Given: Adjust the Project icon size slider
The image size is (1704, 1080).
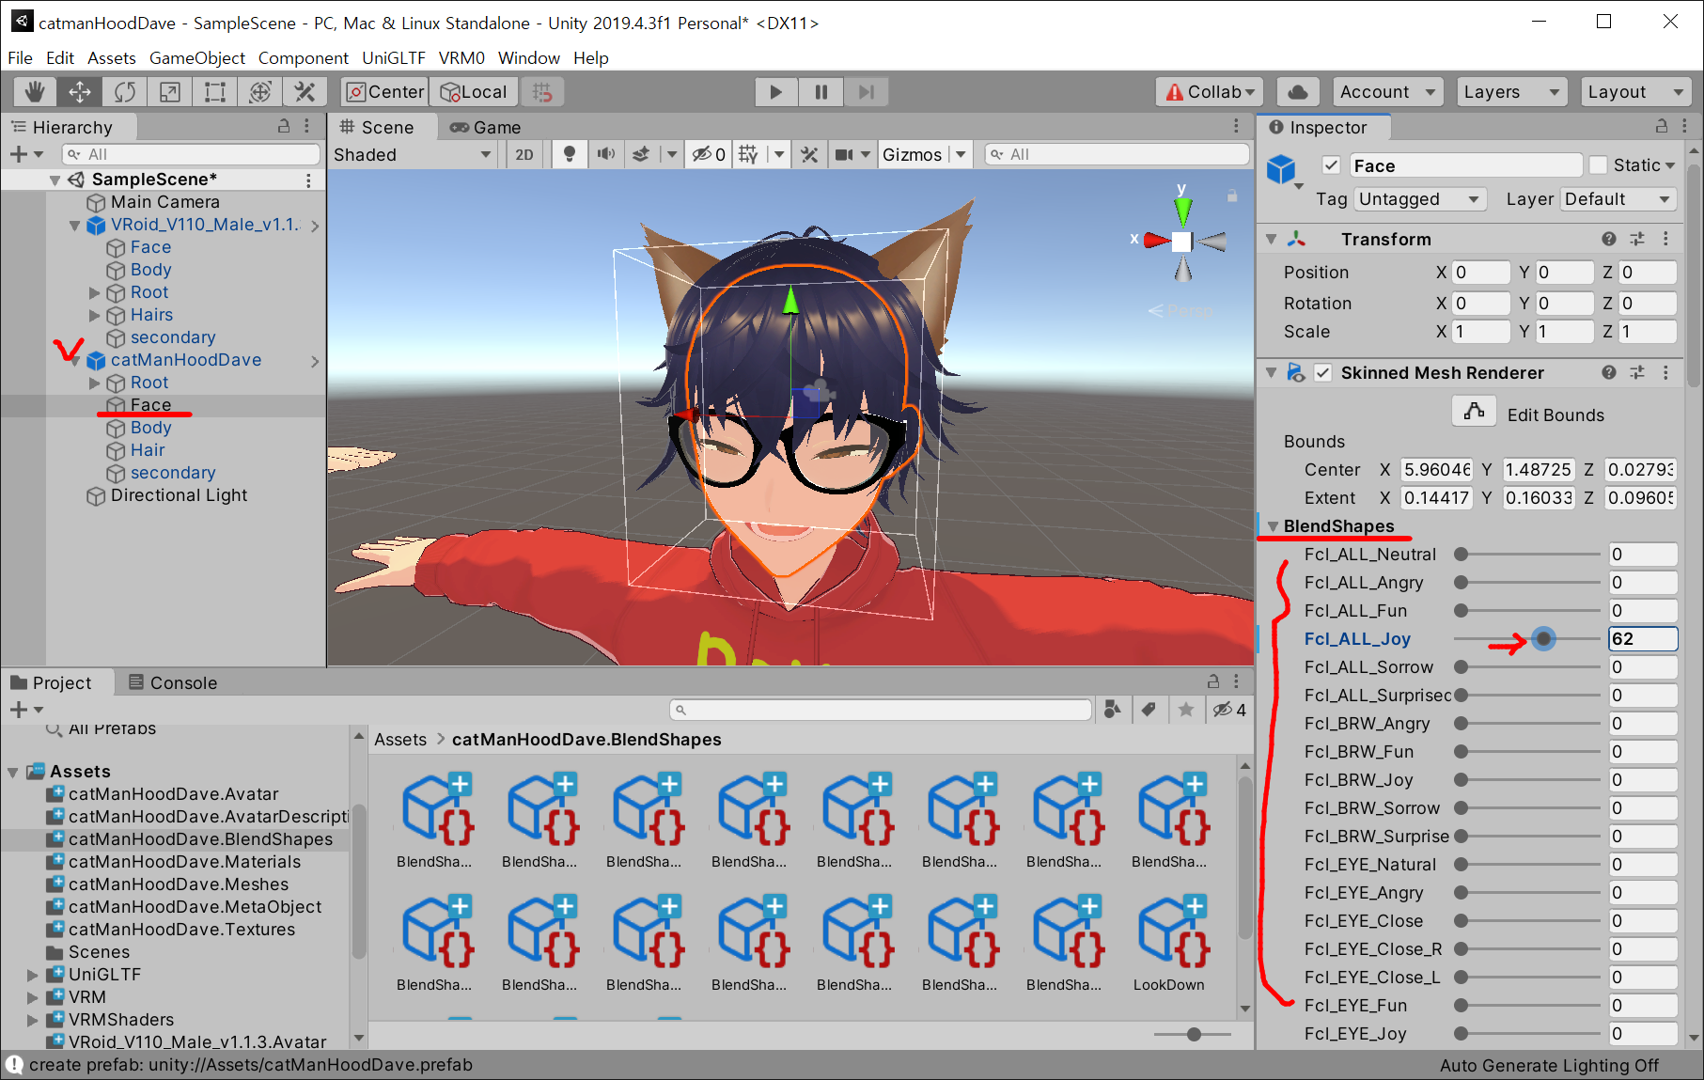Looking at the screenshot, I should [1192, 1034].
